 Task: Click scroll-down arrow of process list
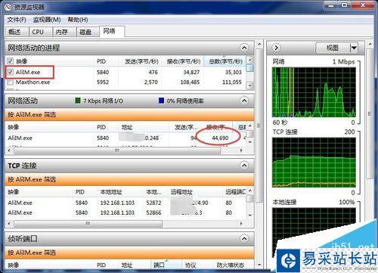tap(249, 85)
